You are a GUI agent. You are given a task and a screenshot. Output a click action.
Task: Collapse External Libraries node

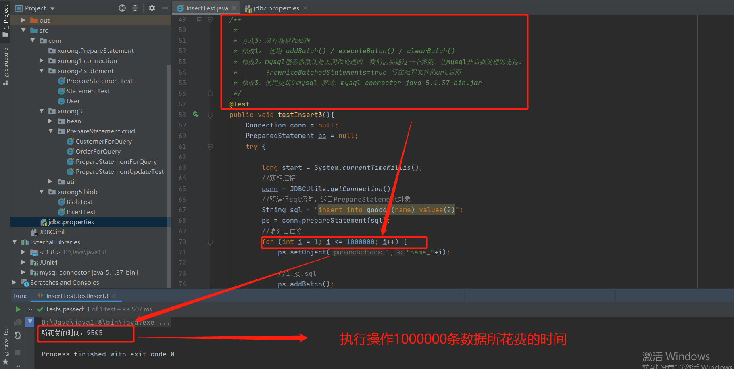point(15,242)
